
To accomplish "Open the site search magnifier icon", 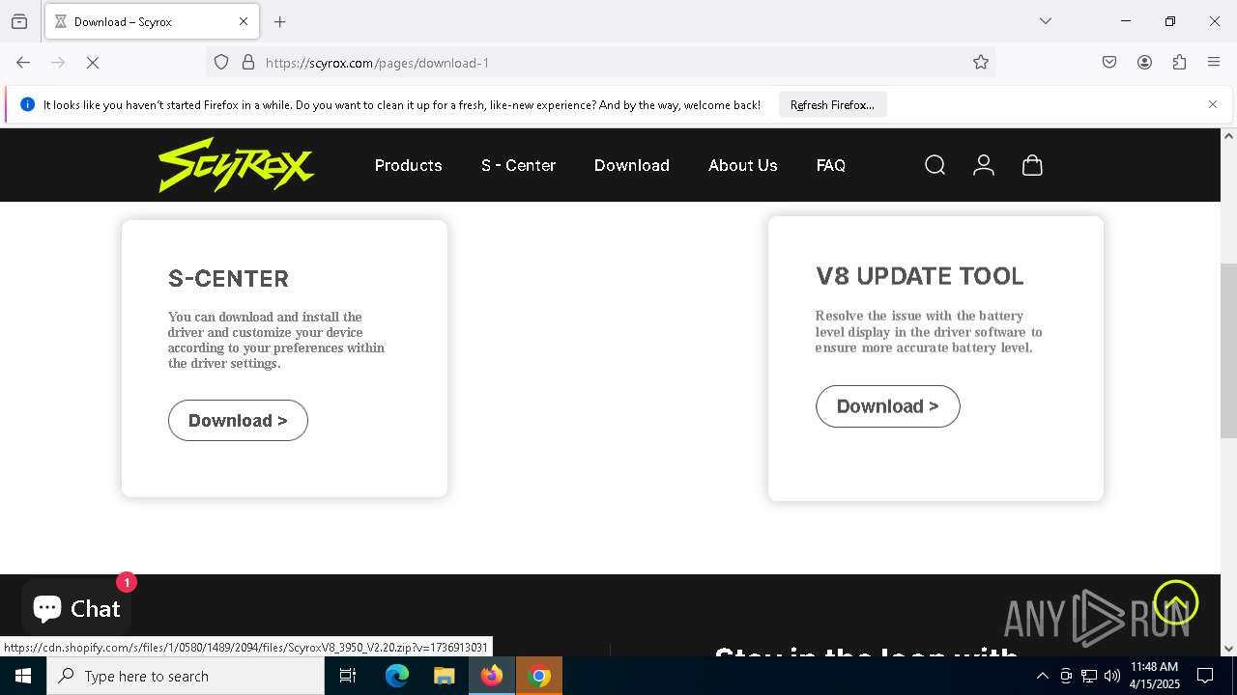I will 935,166.
